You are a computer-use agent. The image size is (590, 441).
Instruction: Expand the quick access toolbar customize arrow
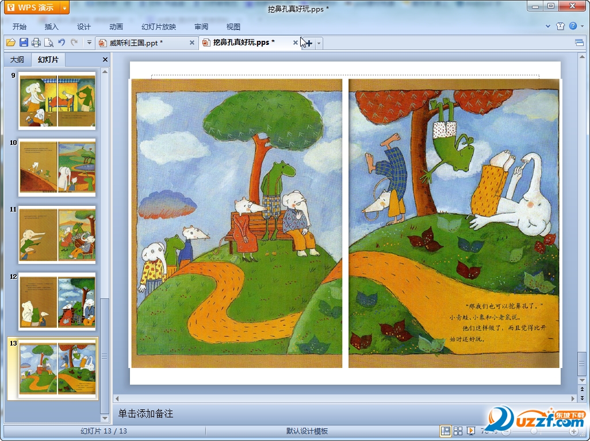pyautogui.click(x=89, y=43)
